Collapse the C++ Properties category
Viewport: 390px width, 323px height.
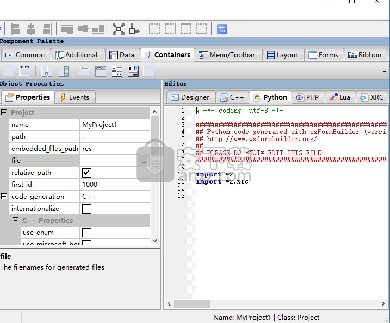(15, 220)
